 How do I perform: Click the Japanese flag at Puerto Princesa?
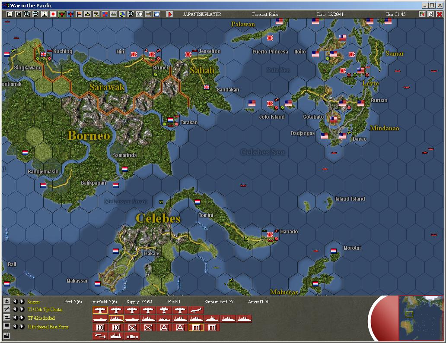pyautogui.click(x=270, y=38)
